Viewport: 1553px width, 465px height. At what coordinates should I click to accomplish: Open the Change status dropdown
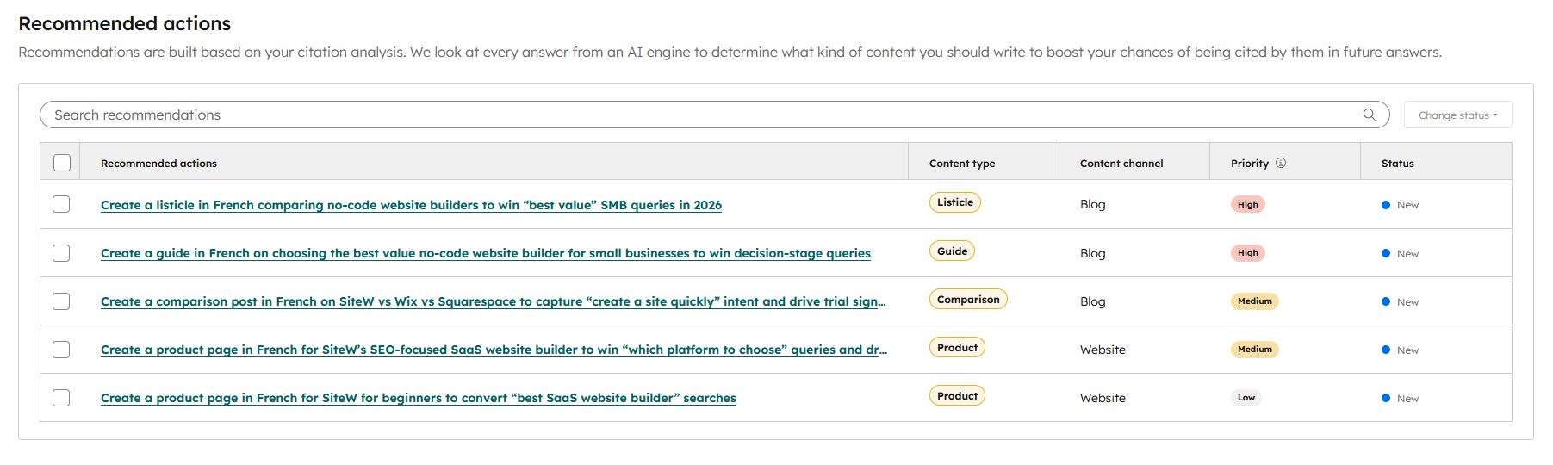click(x=1457, y=115)
